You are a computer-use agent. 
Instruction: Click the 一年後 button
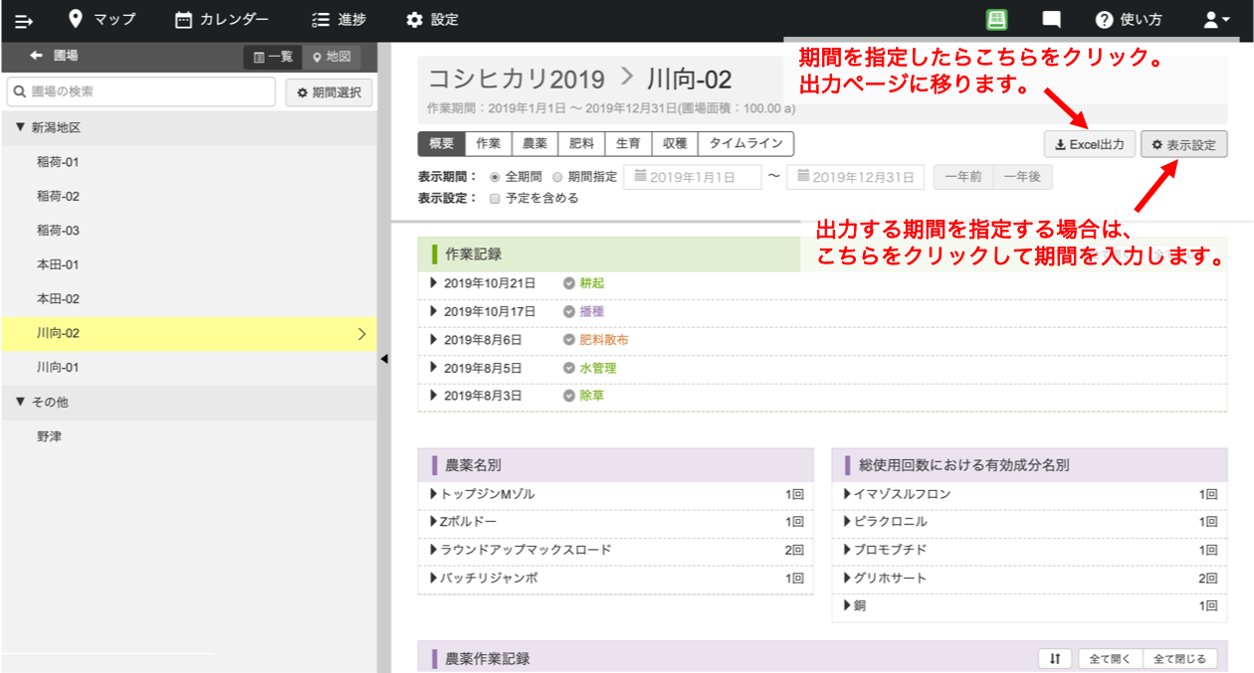click(1022, 177)
